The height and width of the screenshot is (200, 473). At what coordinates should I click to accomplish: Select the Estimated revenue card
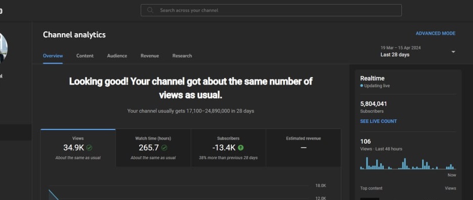point(304,148)
